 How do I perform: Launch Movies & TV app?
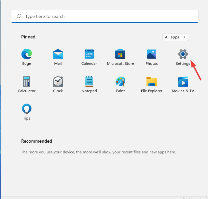[x=183, y=81]
